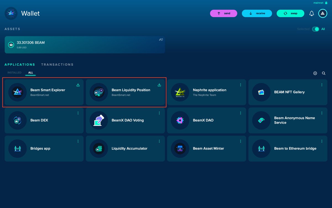Screen dimensions: 332x208
Task: Click the Bridges app icon
Action: (x=17, y=149)
